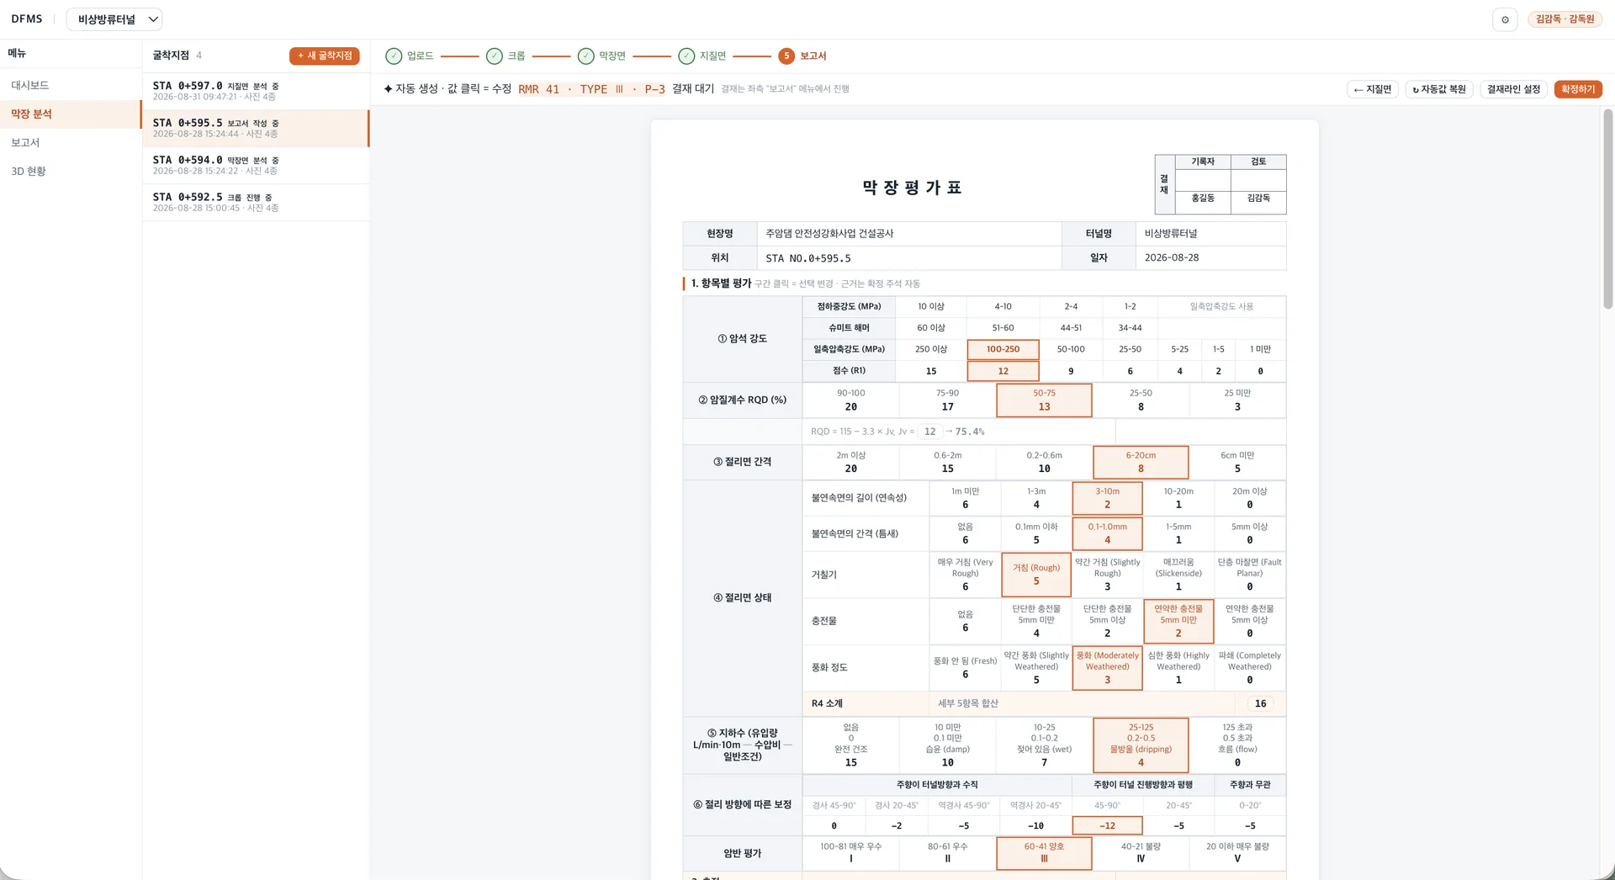Restore auto values with 자동값 복원
The image size is (1615, 880).
[1439, 89]
